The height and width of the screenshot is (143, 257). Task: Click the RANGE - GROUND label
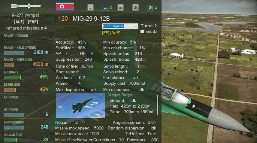coord(16,36)
